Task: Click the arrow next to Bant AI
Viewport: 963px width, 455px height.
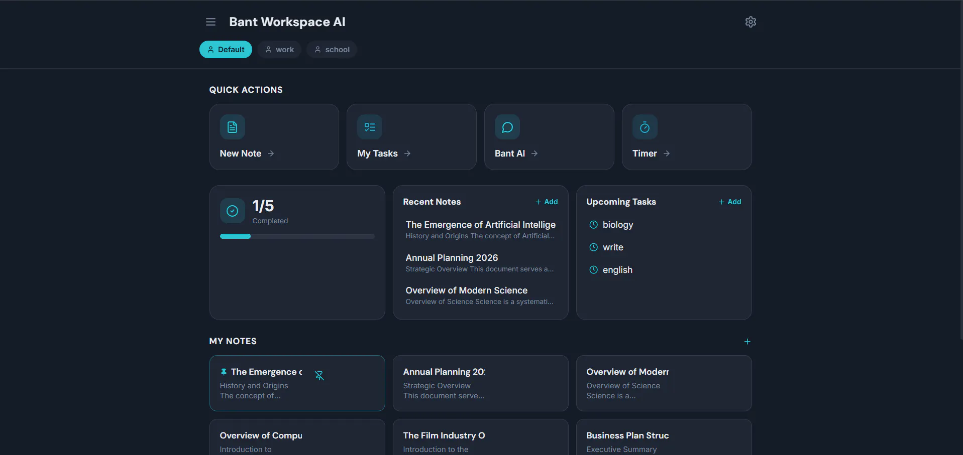Action: tap(534, 154)
